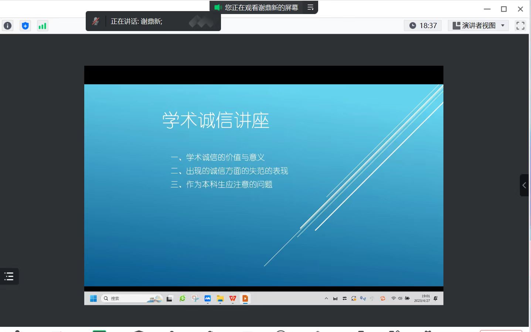Click the 18:37 meeting timer
531x332 pixels.
click(423, 26)
